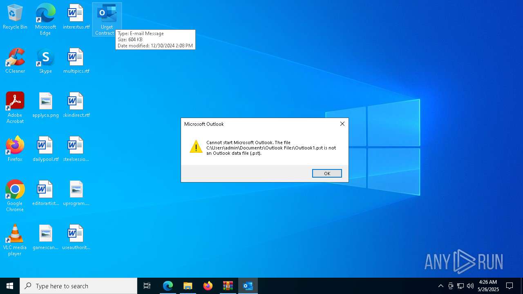Select the multipics.rtf file icon
Image resolution: width=523 pixels, height=294 pixels.
pos(76,61)
